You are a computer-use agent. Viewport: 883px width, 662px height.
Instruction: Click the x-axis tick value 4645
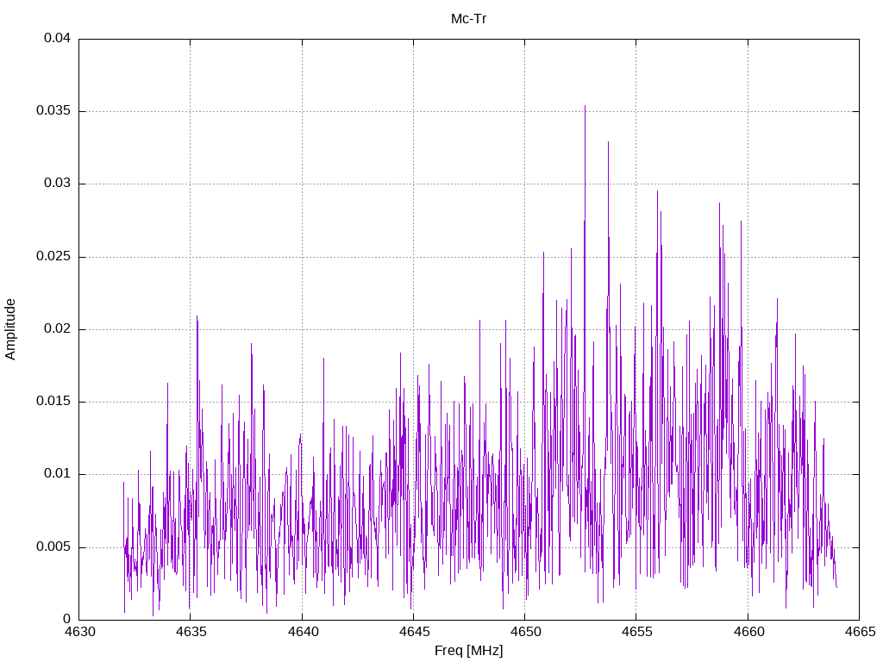tap(414, 632)
